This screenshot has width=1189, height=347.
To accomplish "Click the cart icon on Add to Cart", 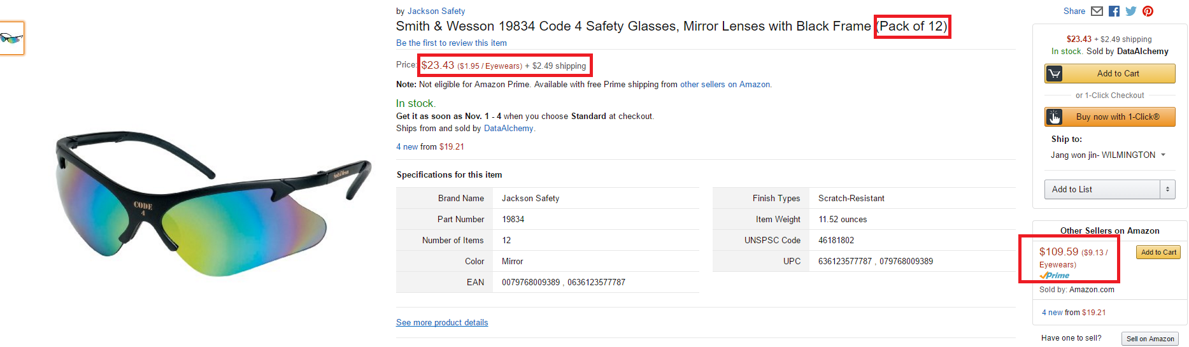I will pyautogui.click(x=1055, y=74).
